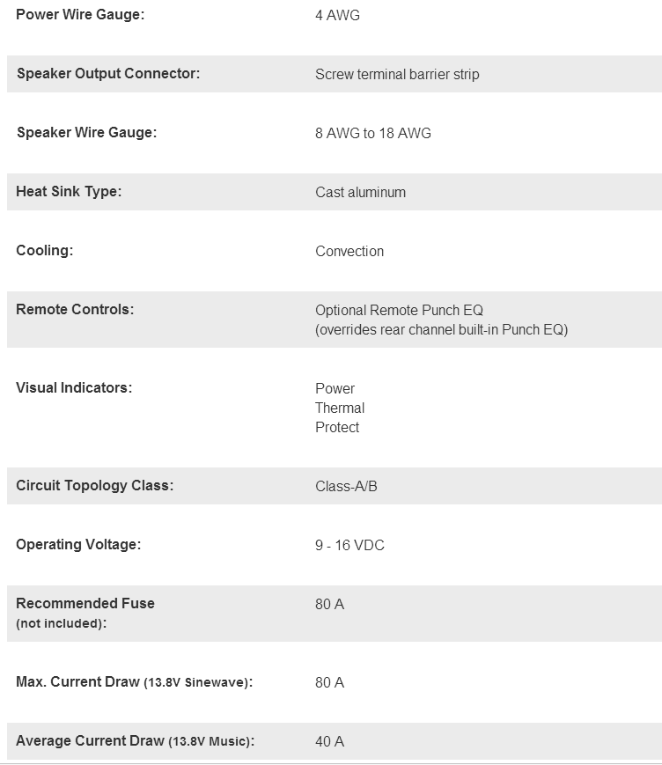Click the "Thermal" indicator text
Viewport: 662px width, 765px height.
point(340,408)
